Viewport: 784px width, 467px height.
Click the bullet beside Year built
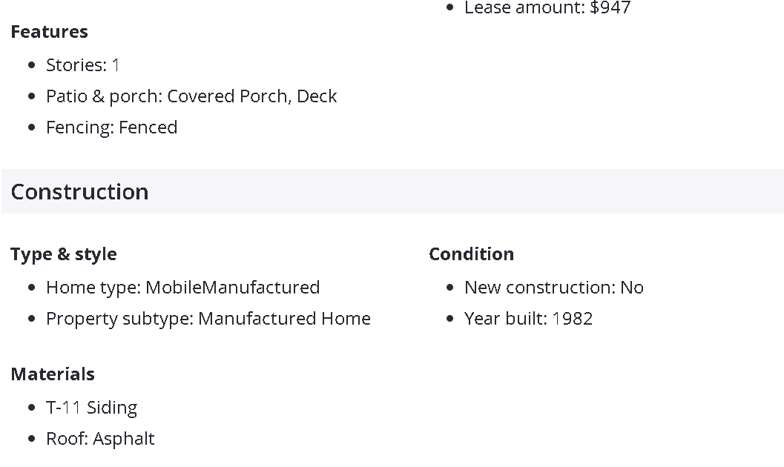click(x=449, y=319)
